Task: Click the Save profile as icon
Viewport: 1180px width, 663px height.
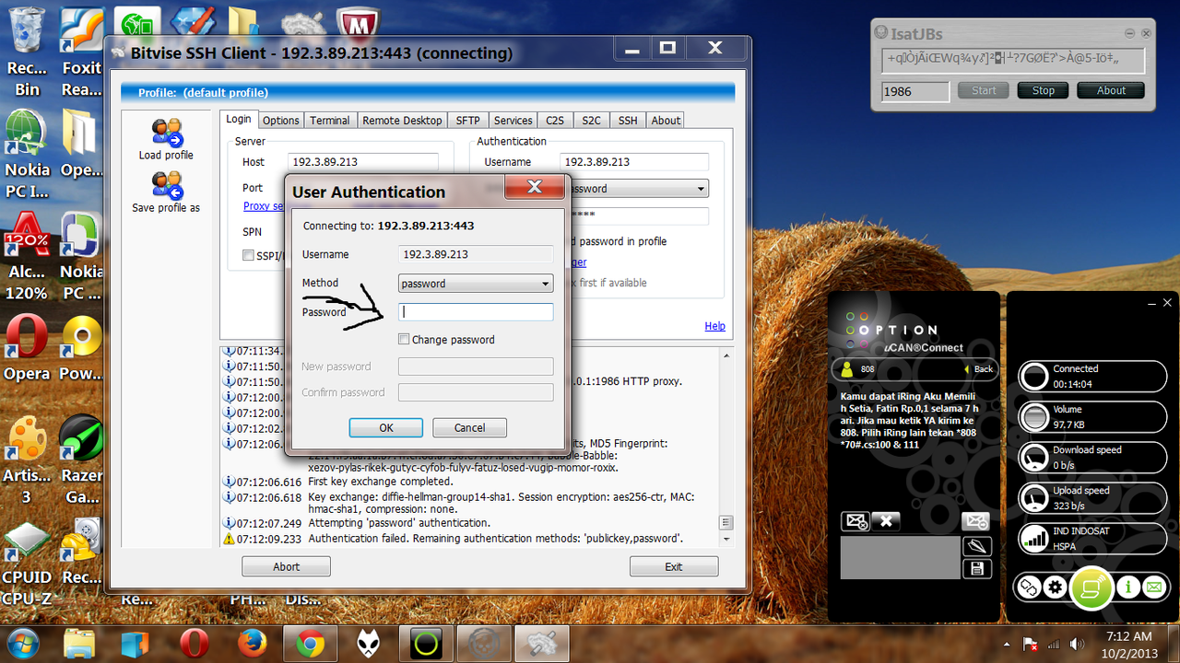Action: coord(167,185)
